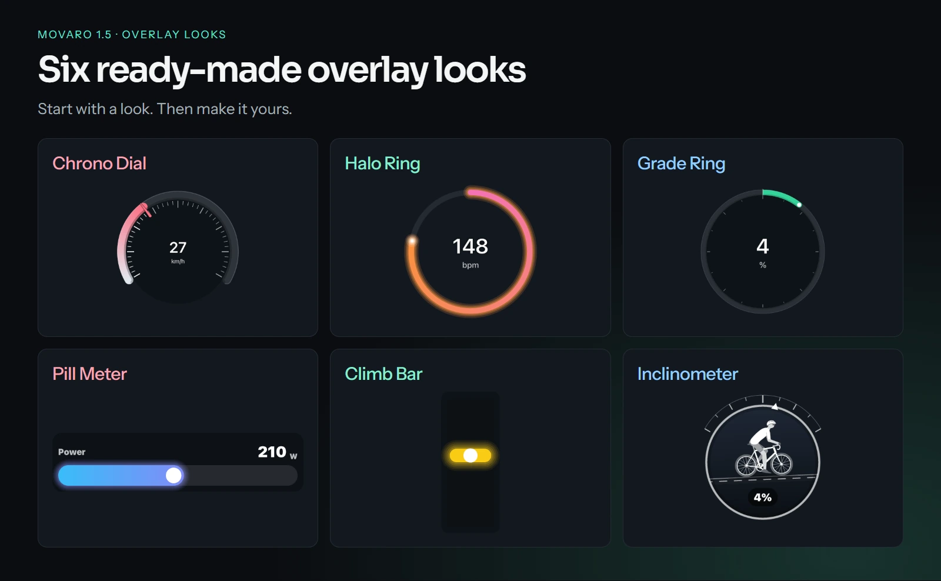941x581 pixels.
Task: Click the triangle pointer atop the Inclinometer
Action: 775,406
